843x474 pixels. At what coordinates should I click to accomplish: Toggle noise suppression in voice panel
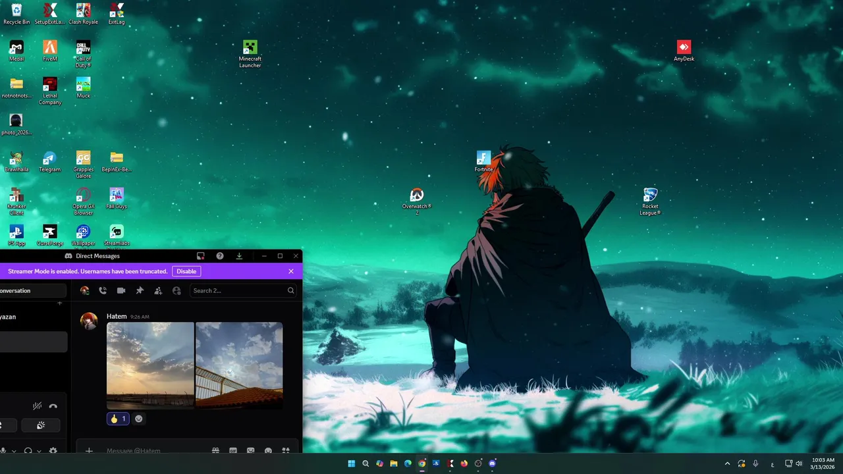pyautogui.click(x=37, y=406)
